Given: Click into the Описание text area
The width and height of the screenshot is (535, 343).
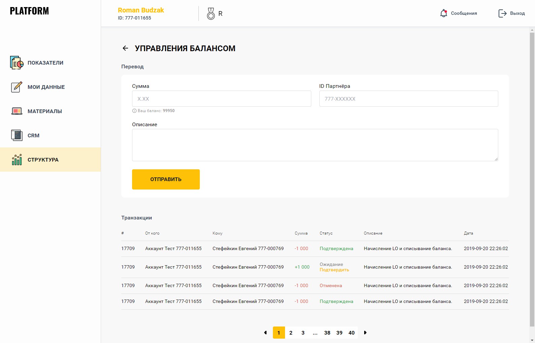Looking at the screenshot, I should (x=315, y=145).
